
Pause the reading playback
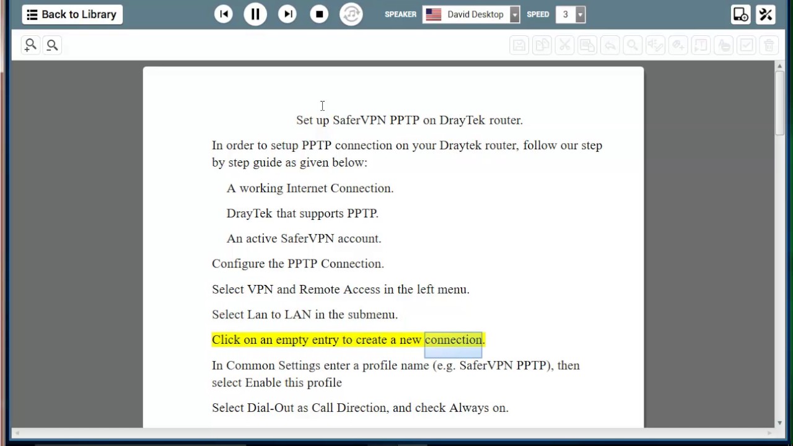[255, 14]
